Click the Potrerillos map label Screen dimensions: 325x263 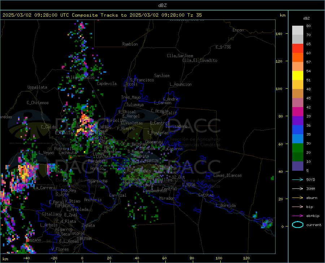(x=66, y=149)
